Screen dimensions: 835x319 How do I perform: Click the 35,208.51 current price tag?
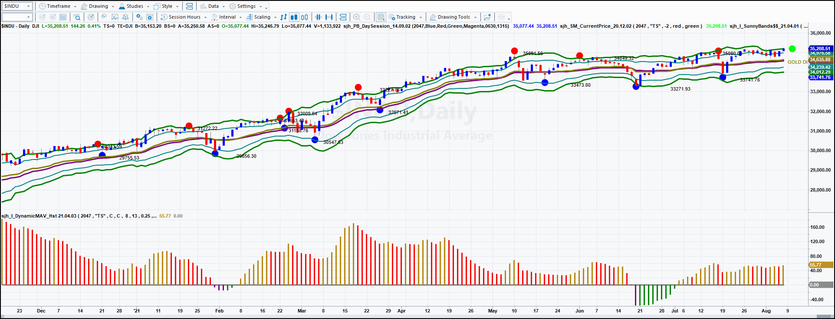820,49
